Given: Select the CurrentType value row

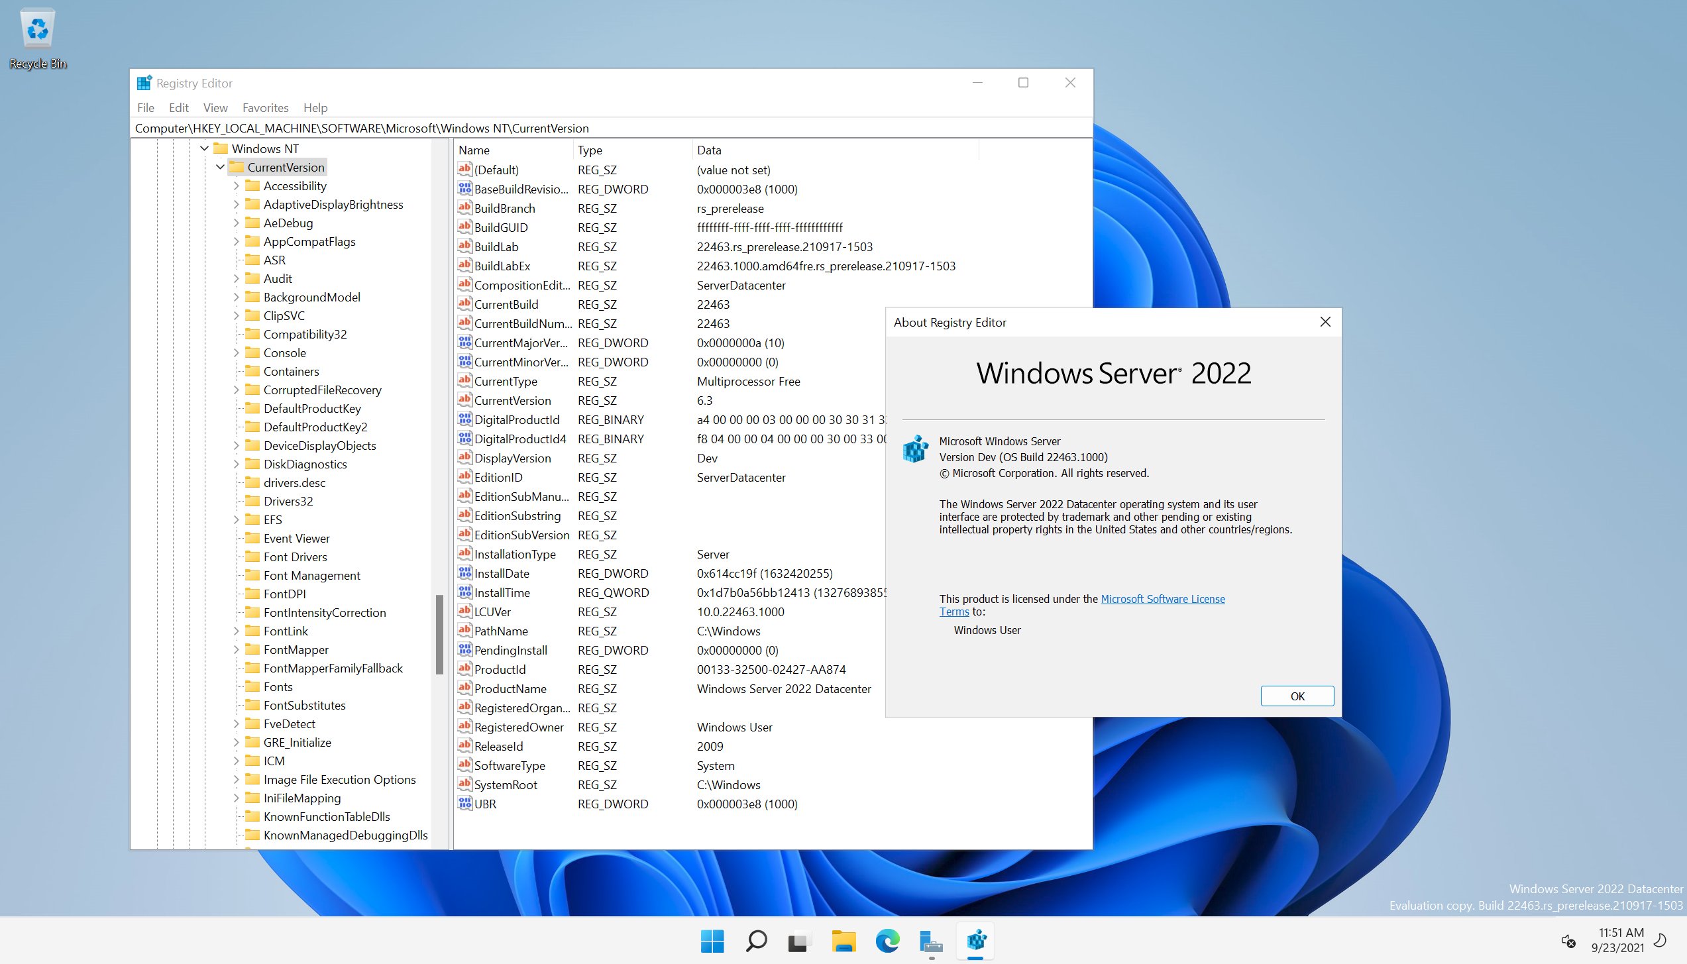Looking at the screenshot, I should (x=669, y=381).
